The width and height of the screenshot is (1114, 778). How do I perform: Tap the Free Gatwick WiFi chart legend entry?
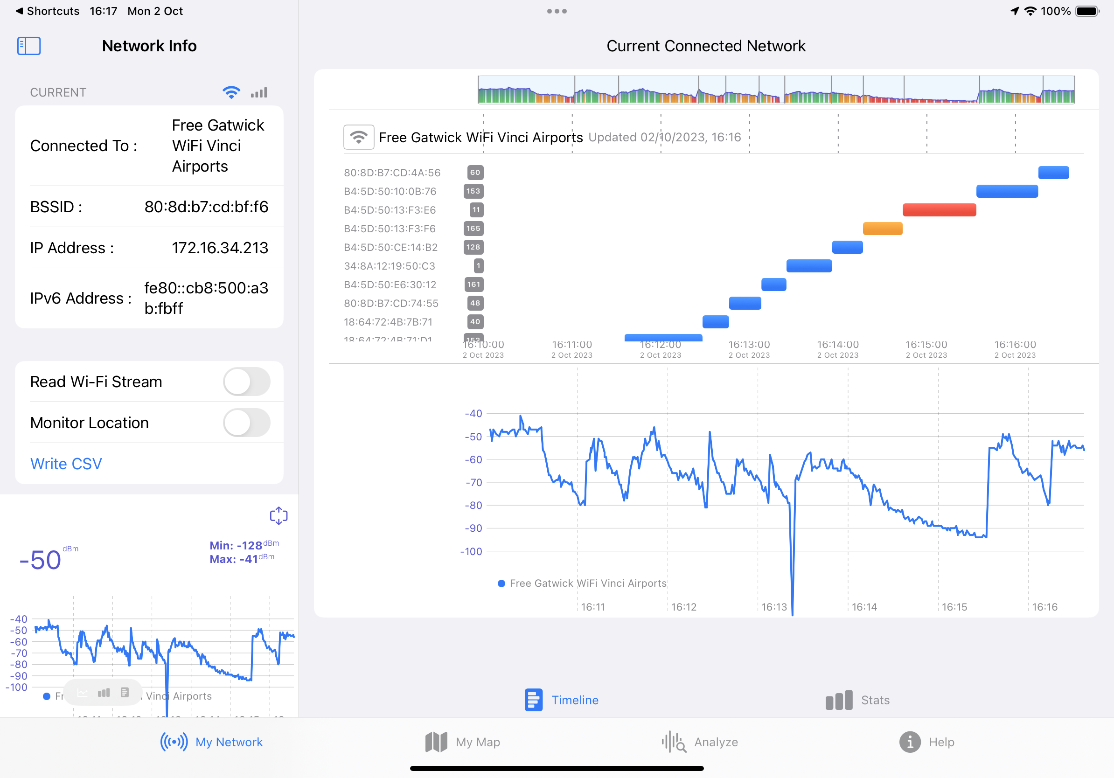582,583
